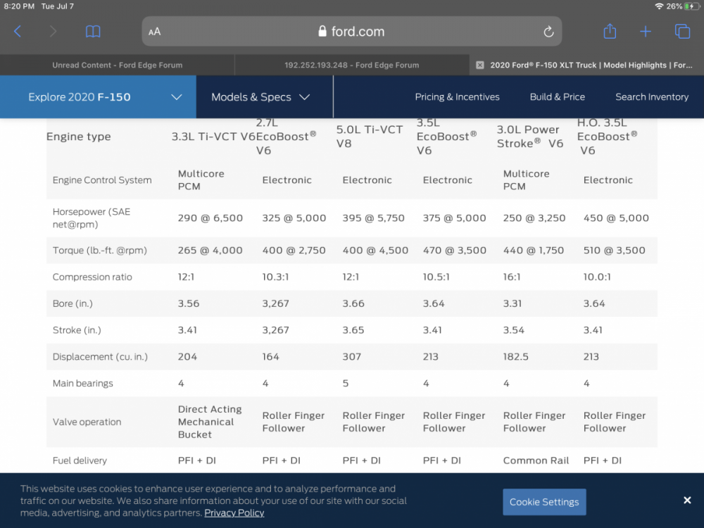Switch to 192.252.193.248 Ford Edge Forum tab
Image resolution: width=704 pixels, height=528 pixels.
[351, 65]
